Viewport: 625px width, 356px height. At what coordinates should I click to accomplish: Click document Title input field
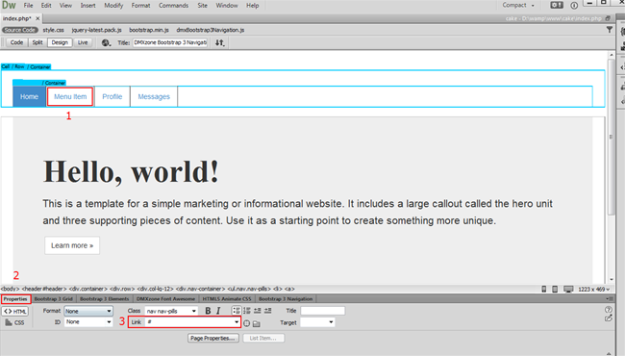click(x=170, y=42)
